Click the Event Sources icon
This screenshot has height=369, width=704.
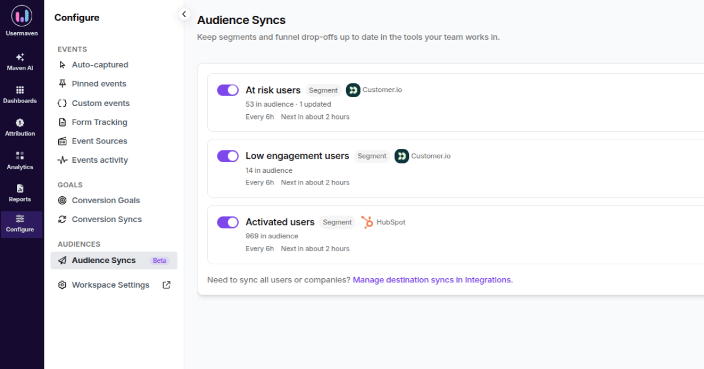pyautogui.click(x=62, y=141)
